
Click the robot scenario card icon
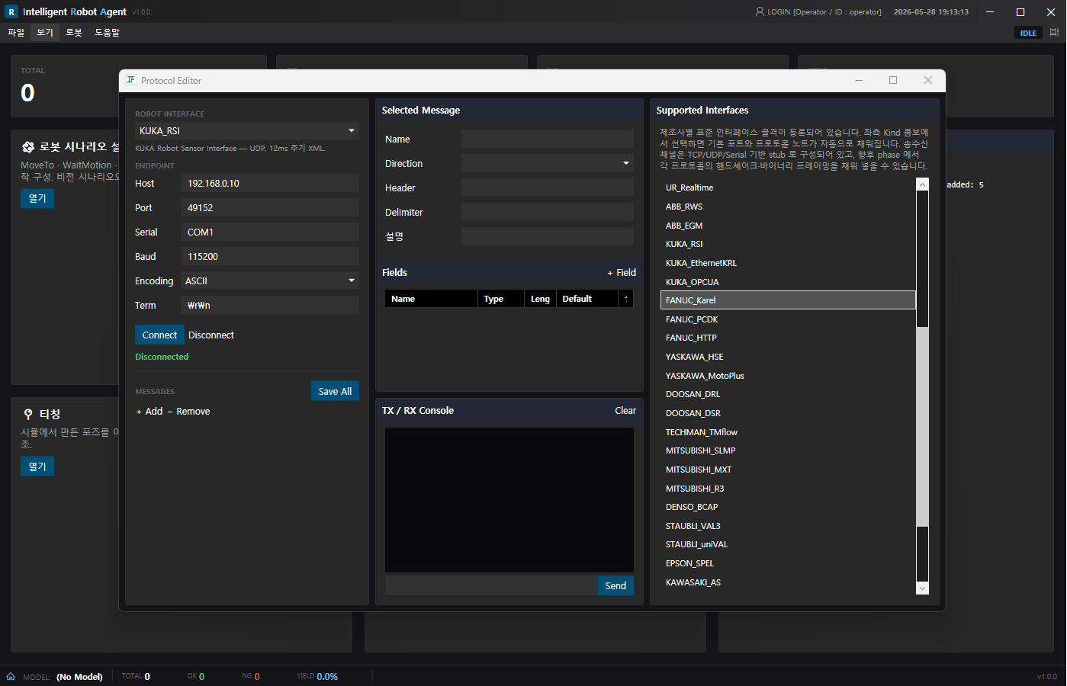pyautogui.click(x=28, y=147)
